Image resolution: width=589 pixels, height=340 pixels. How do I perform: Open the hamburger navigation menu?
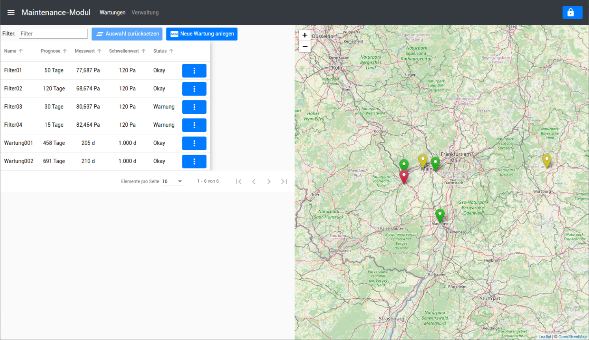point(11,13)
